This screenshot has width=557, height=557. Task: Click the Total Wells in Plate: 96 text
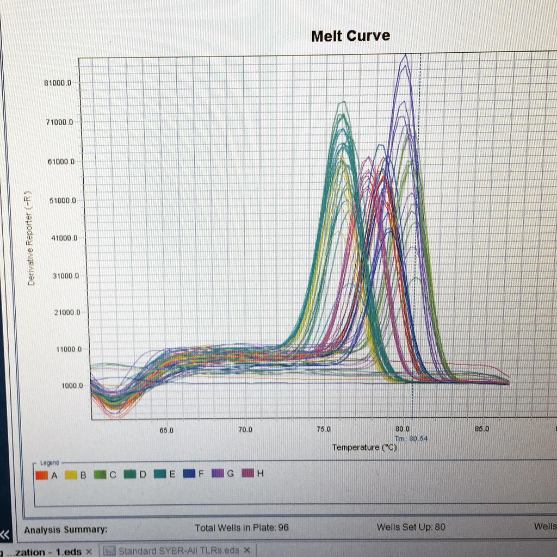(242, 528)
